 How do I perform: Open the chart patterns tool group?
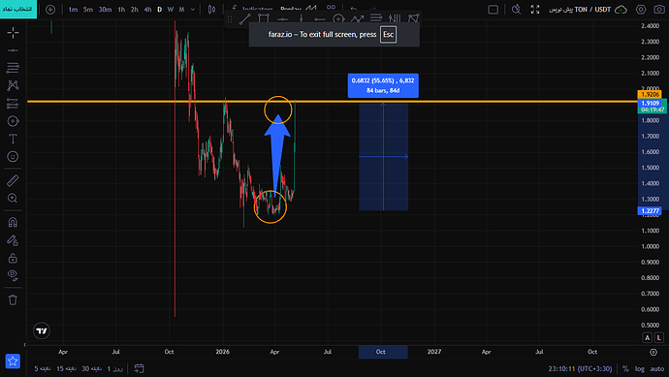coord(13,85)
